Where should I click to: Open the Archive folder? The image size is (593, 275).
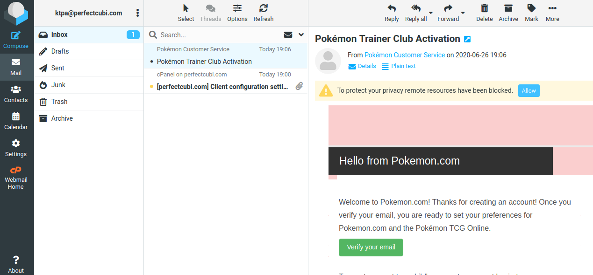pyautogui.click(x=89, y=118)
